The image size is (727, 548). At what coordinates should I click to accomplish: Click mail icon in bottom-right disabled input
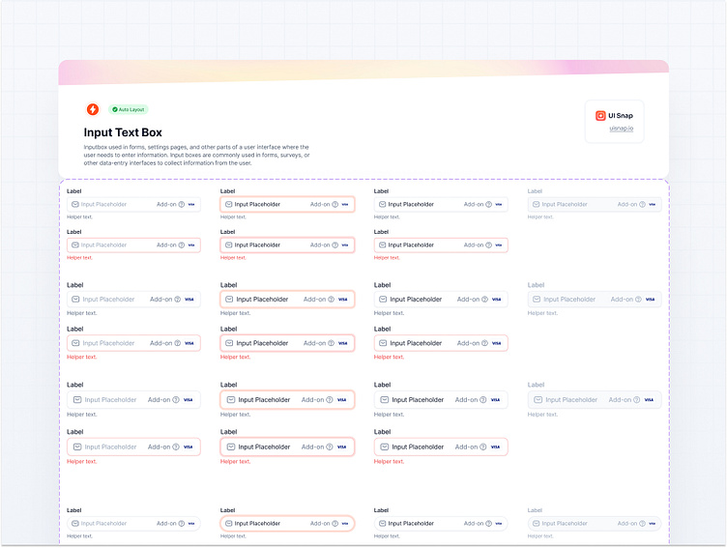(536, 523)
